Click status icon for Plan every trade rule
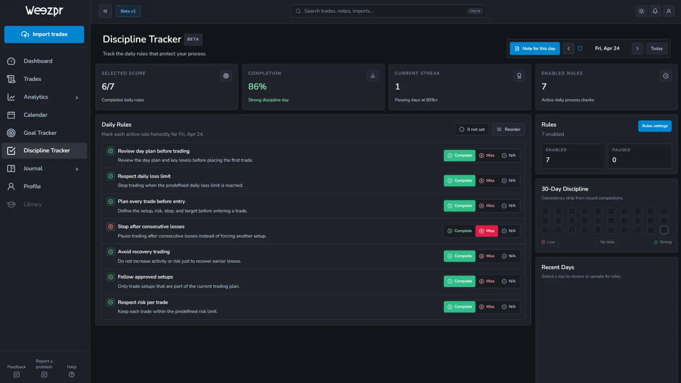This screenshot has height=383, width=681. click(111, 201)
